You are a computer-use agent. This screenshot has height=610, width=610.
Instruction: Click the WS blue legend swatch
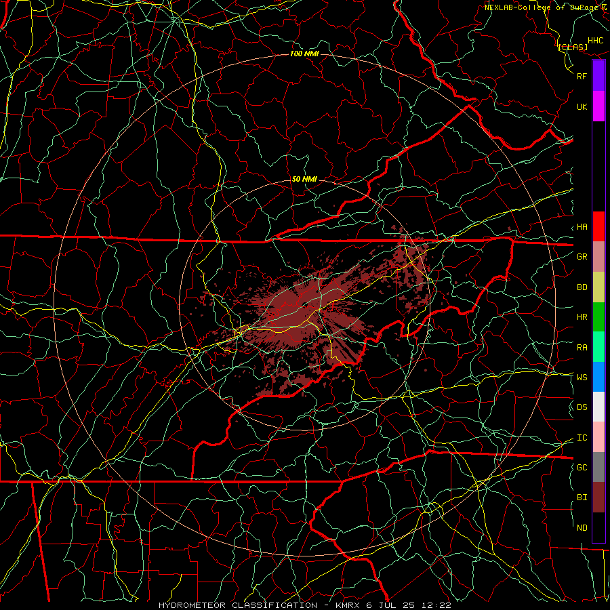598,377
